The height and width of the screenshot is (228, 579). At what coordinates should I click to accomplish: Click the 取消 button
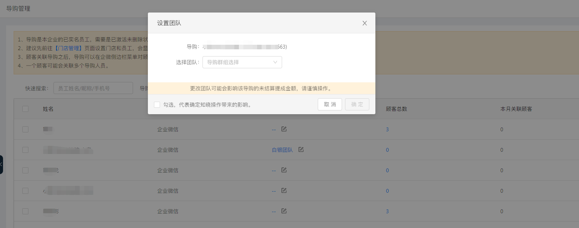[x=330, y=104]
